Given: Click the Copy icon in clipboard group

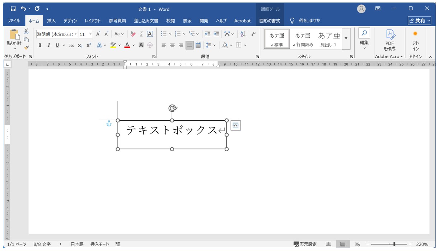Looking at the screenshot, I should (x=26, y=39).
